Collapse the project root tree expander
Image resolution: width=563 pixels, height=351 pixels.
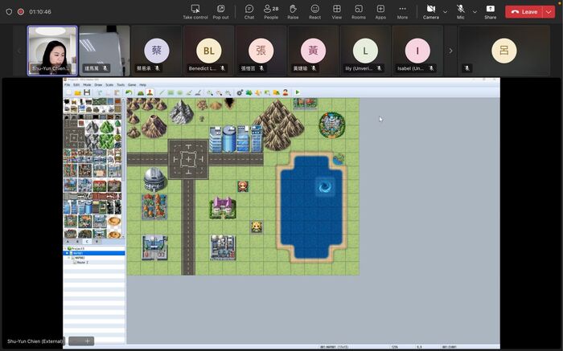pos(65,248)
